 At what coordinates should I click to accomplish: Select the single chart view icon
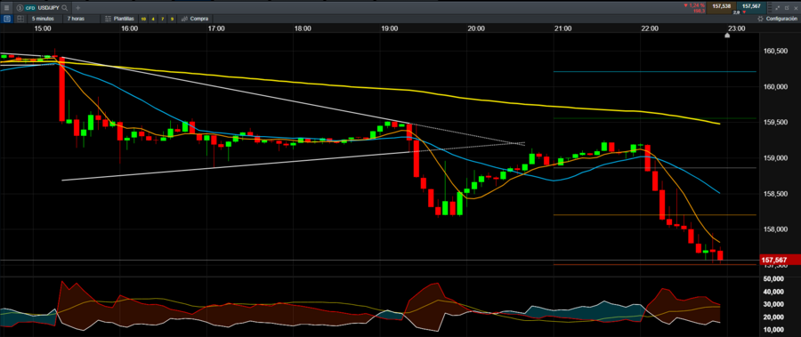(x=7, y=19)
